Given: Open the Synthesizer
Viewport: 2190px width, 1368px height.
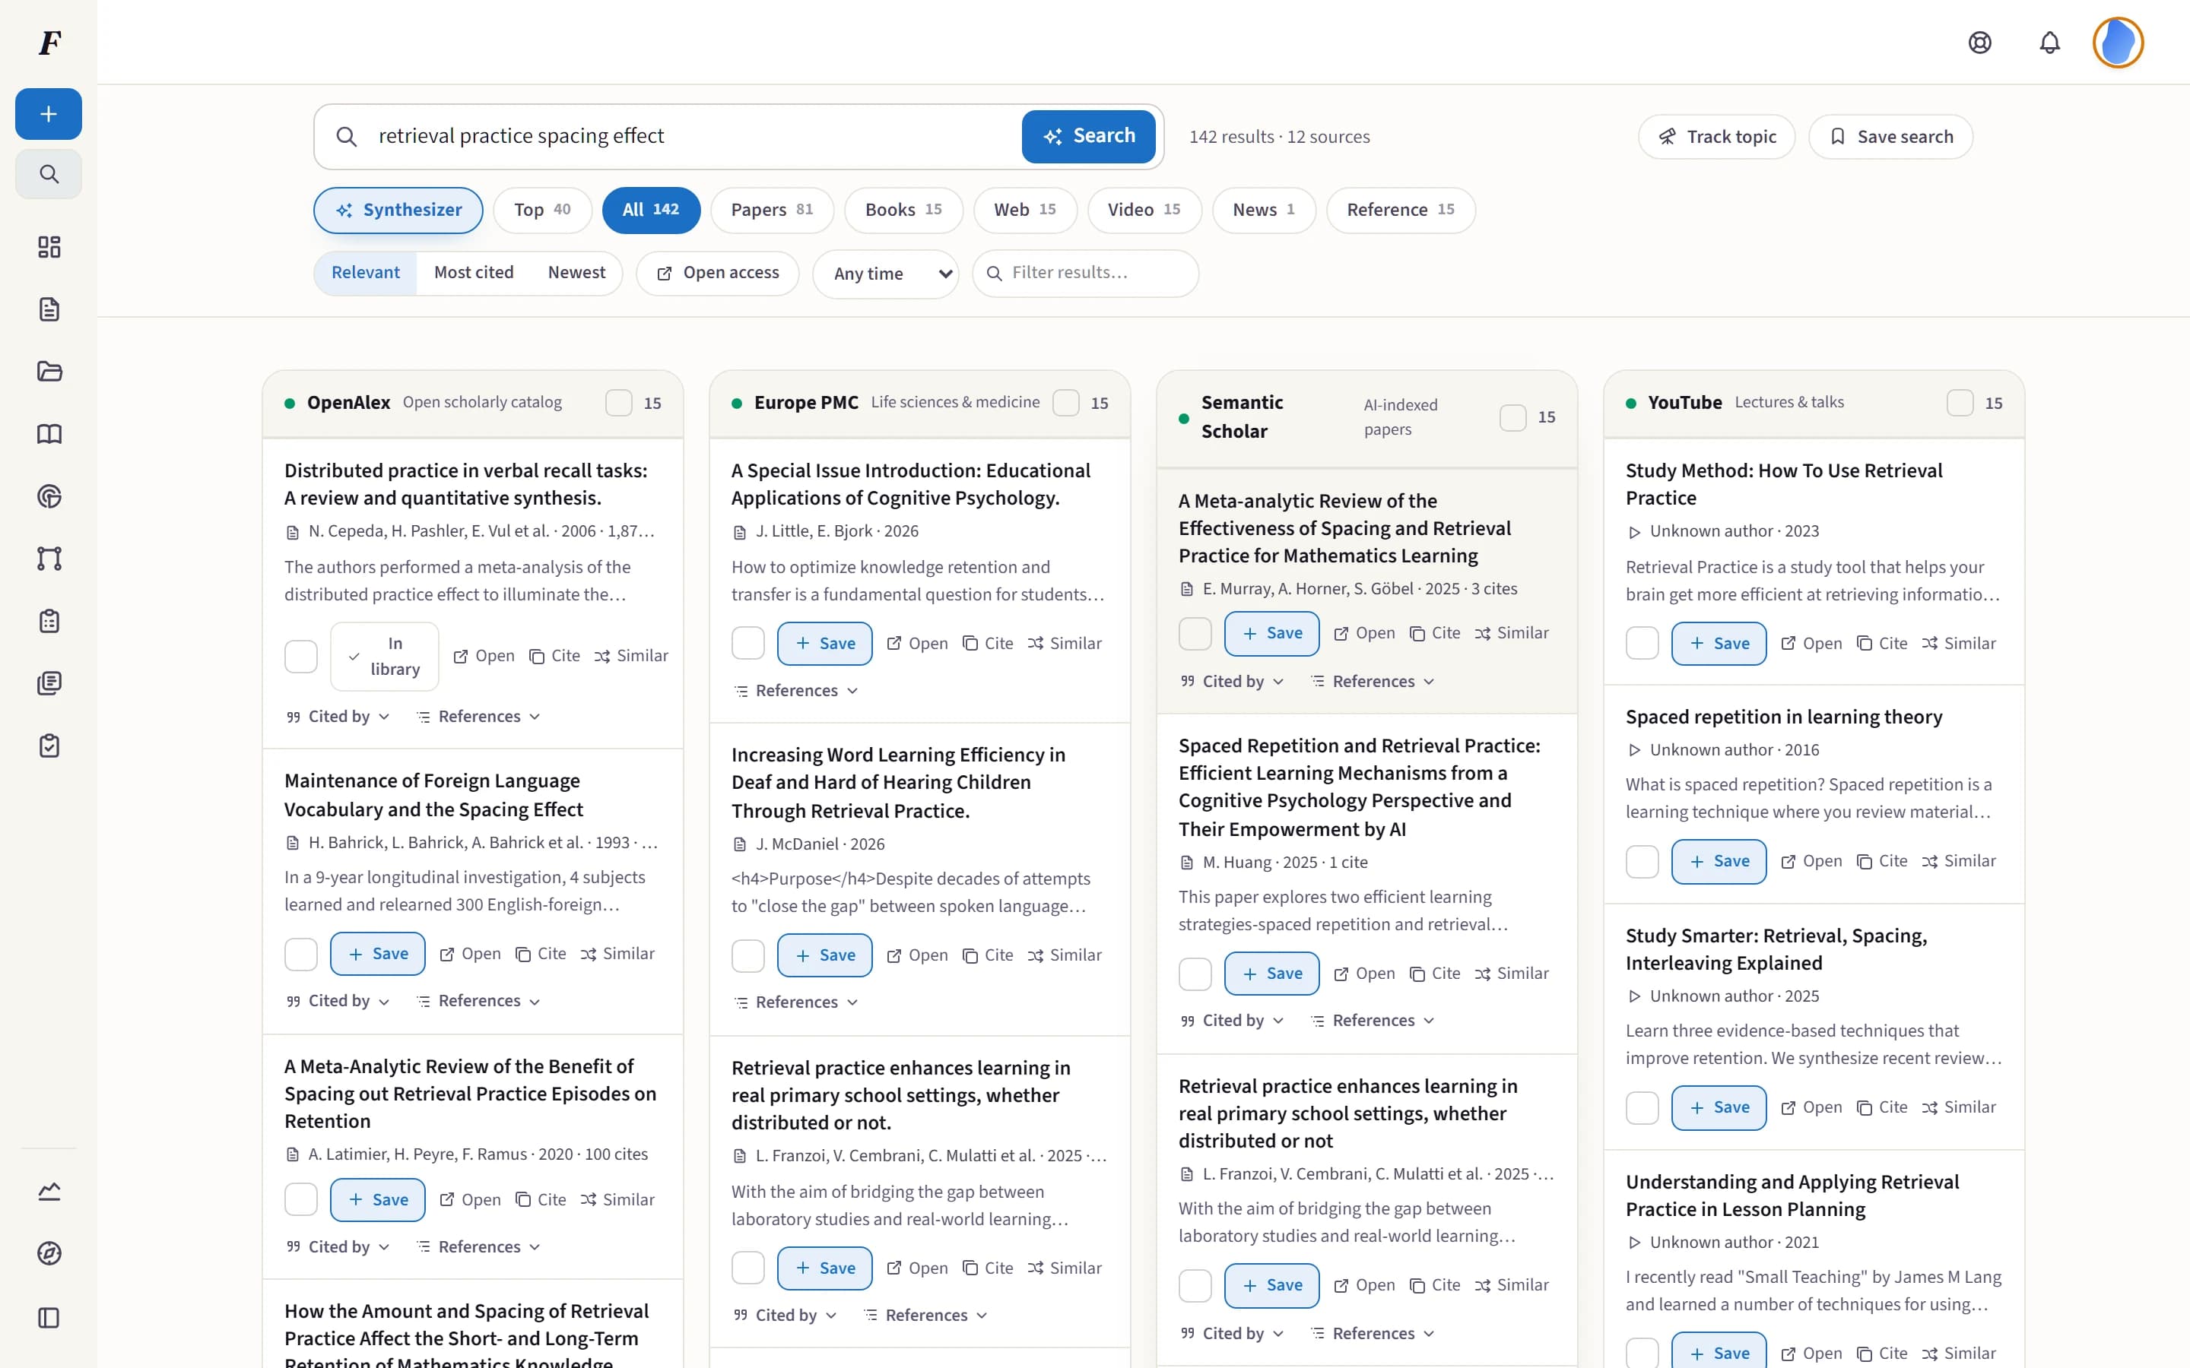Looking at the screenshot, I should [398, 210].
